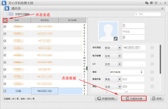The height and width of the screenshot is (109, 168).
Task: Add another 地址 entry with plus icon
Action: click(x=152, y=86)
